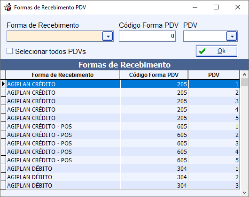Click the Código Forma PDV column header
249x197 pixels.
coord(154,75)
